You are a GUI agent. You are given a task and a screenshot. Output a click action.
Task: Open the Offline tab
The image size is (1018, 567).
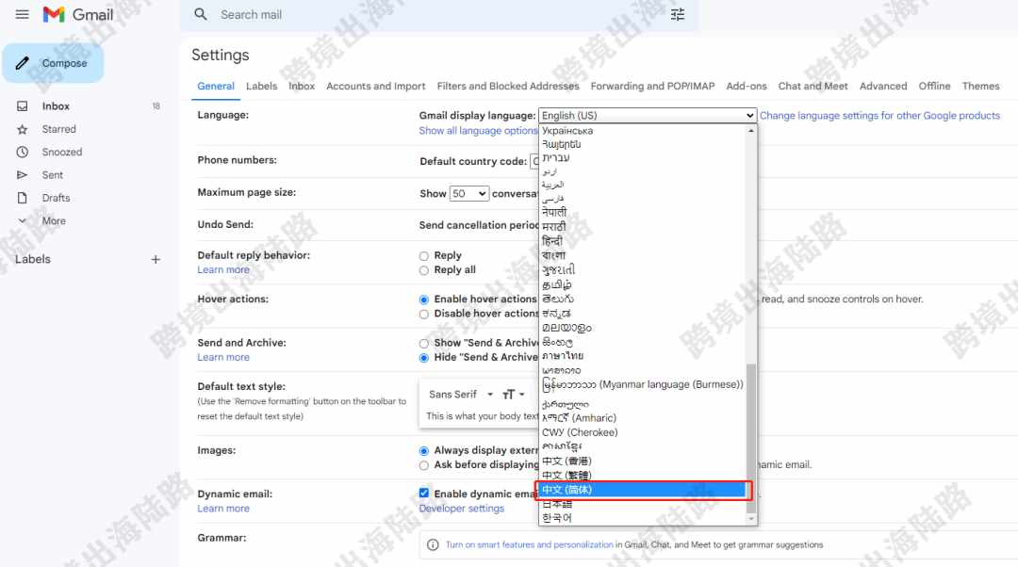click(x=934, y=86)
